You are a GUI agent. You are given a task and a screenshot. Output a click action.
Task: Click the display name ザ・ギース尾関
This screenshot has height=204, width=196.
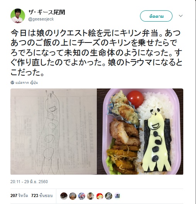(47, 12)
